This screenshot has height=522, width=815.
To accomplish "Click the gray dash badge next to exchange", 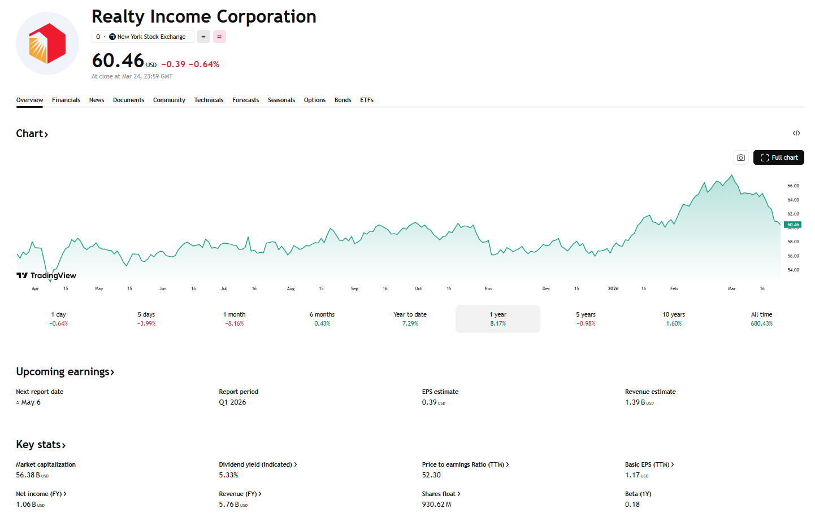I will (203, 37).
